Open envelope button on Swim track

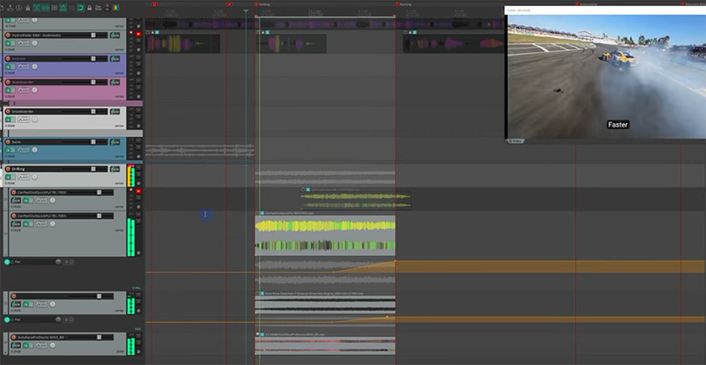[x=23, y=149]
